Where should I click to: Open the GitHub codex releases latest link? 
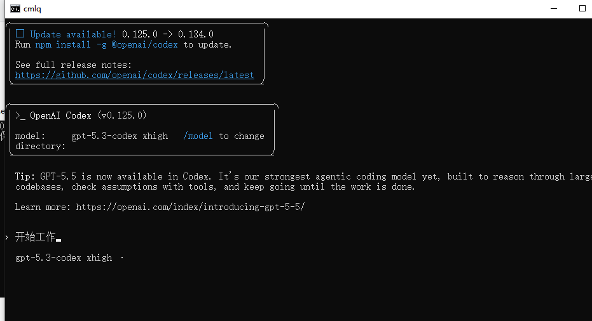[x=134, y=75]
